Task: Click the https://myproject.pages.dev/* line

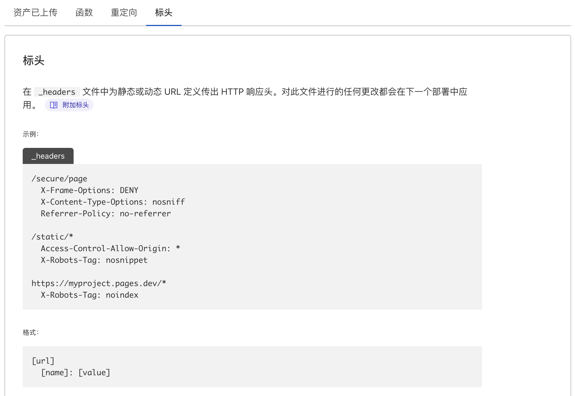Action: [99, 284]
